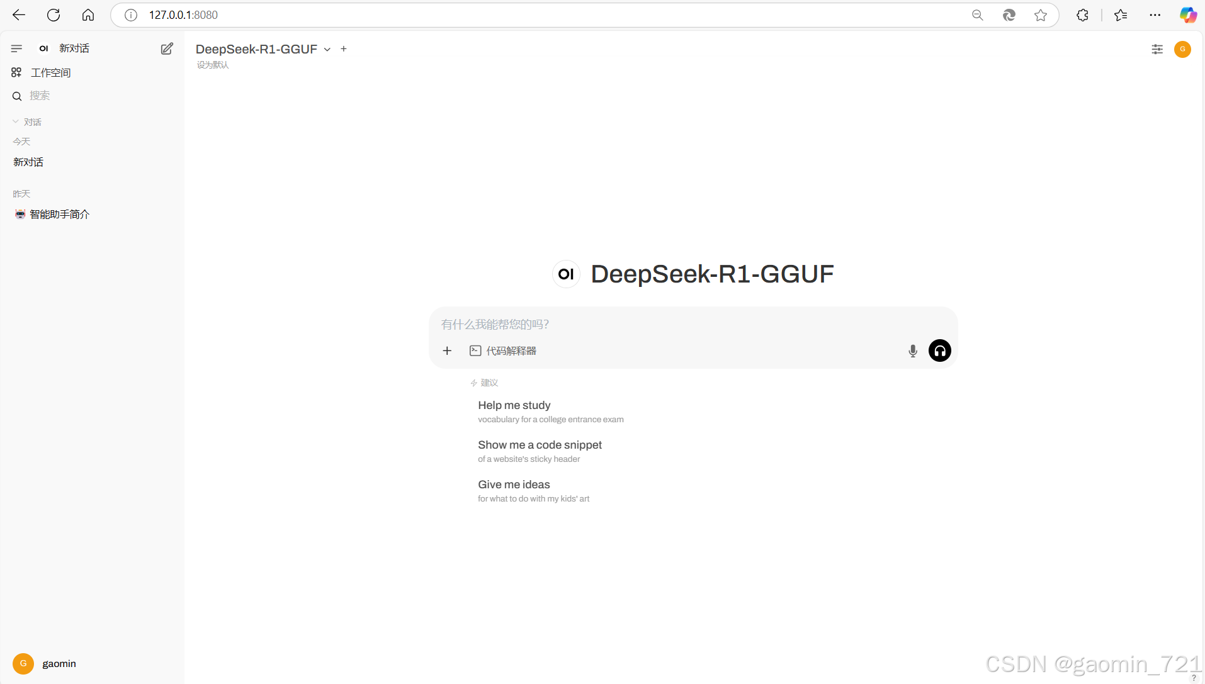The width and height of the screenshot is (1205, 684).
Task: Add another model with plus icon
Action: [344, 49]
